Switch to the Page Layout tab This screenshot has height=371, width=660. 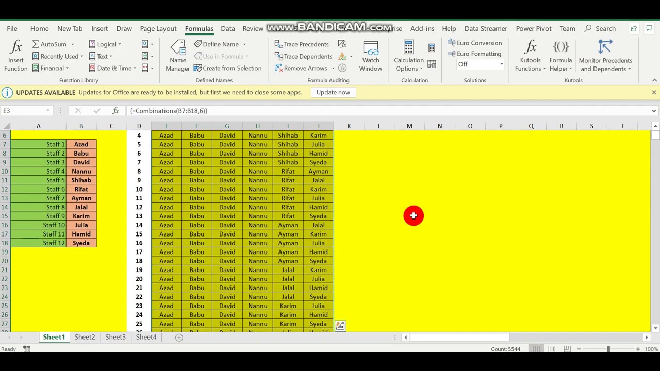(x=158, y=29)
